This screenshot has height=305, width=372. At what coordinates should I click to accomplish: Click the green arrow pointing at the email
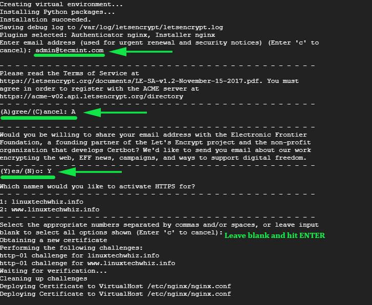(x=141, y=52)
